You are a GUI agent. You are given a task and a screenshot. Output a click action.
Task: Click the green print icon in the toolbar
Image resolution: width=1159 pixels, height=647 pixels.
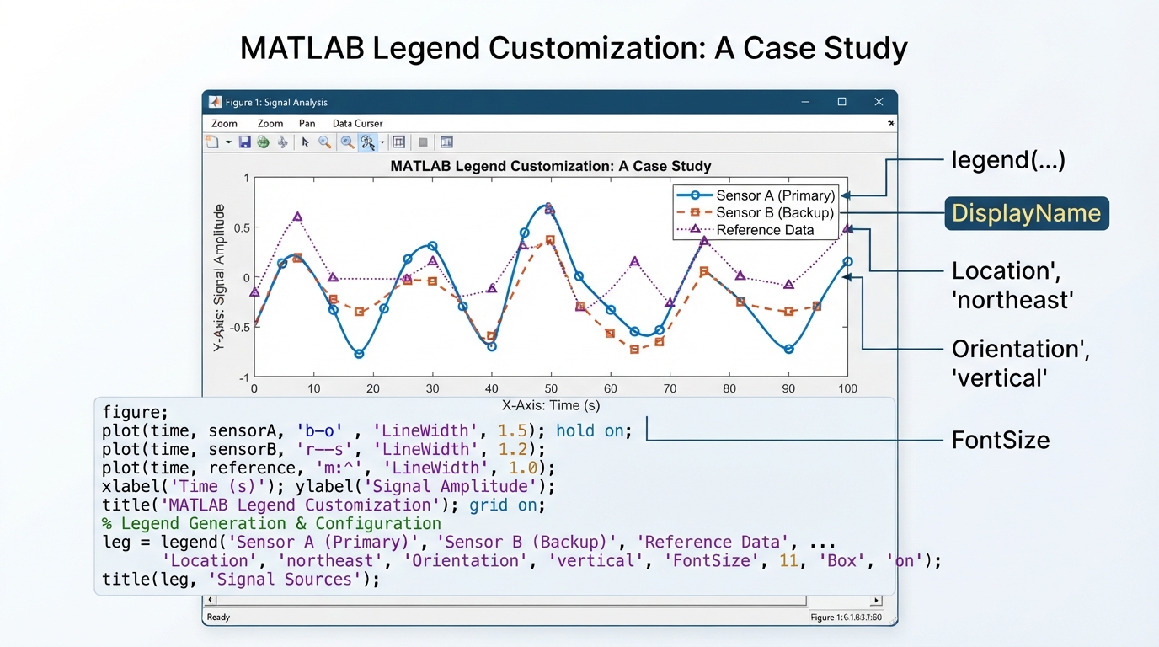pos(263,142)
